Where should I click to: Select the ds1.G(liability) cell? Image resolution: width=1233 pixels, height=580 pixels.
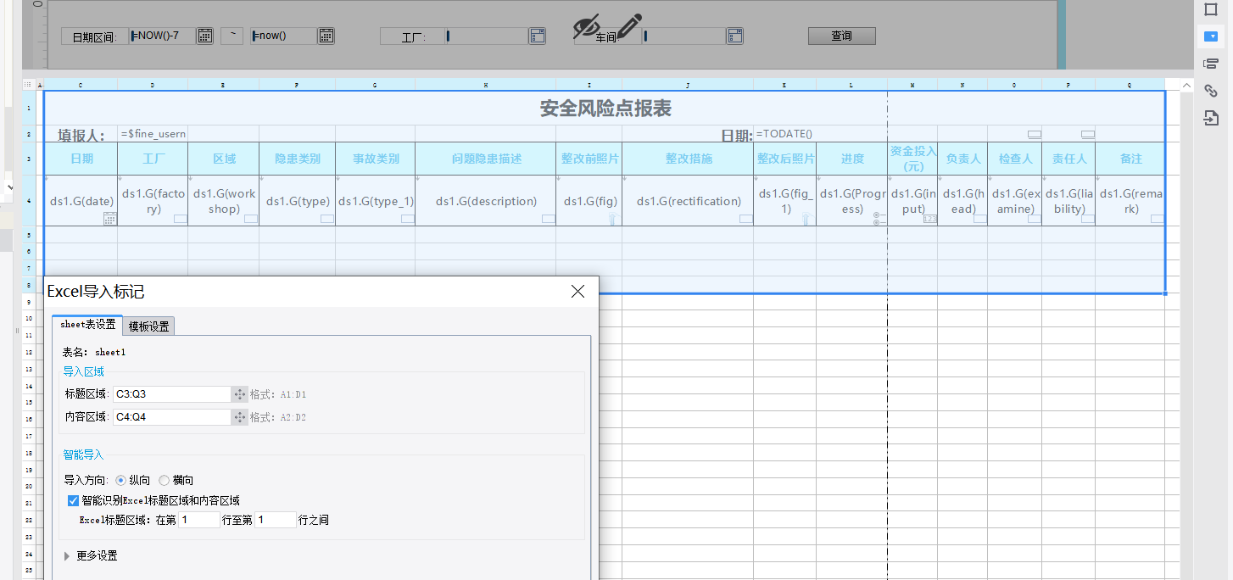[1068, 201]
